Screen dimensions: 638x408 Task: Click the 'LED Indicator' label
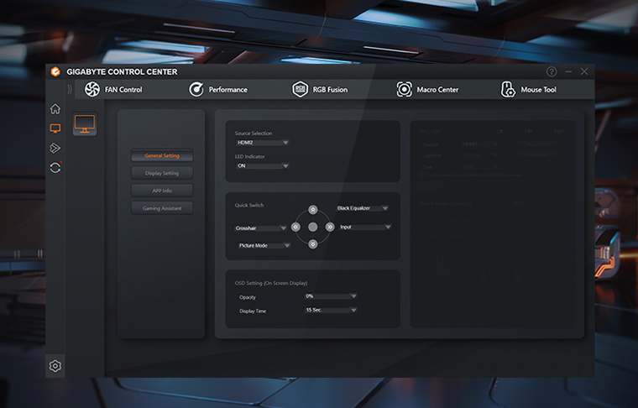tap(249, 156)
